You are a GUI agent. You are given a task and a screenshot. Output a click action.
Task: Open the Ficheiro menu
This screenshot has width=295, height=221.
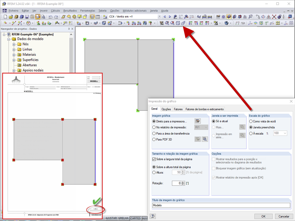(13, 11)
